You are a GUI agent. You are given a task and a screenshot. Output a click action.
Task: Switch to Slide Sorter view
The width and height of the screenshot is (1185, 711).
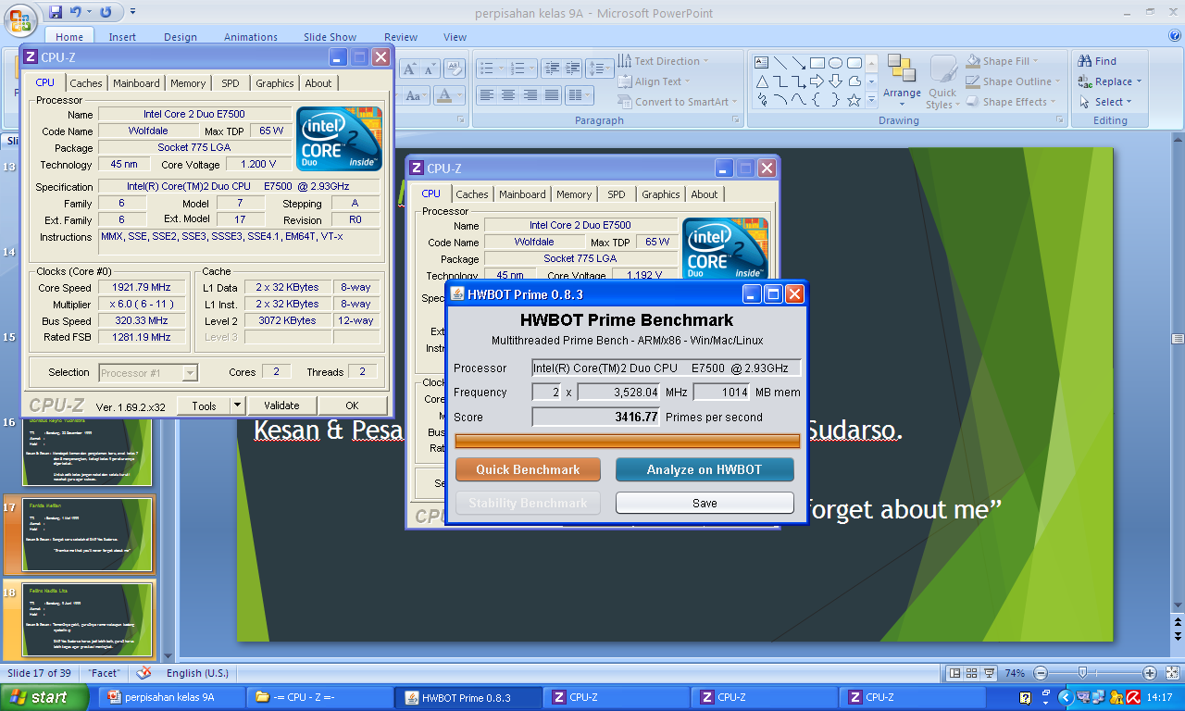point(971,673)
